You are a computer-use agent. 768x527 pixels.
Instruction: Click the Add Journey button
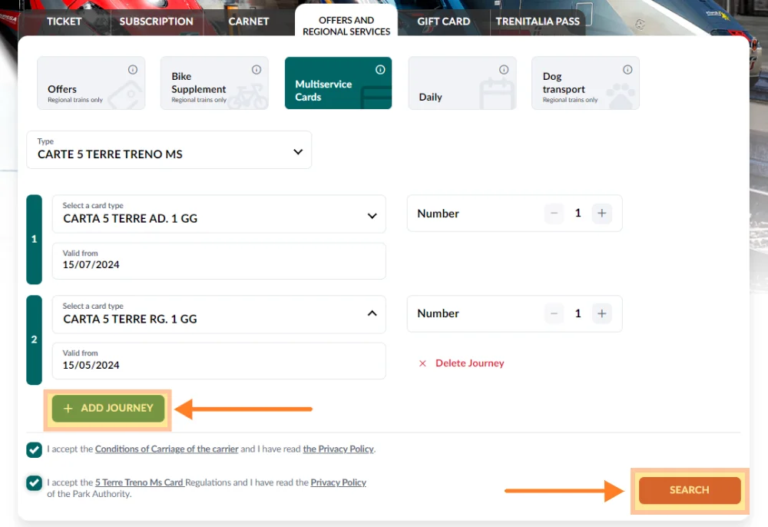click(x=108, y=409)
